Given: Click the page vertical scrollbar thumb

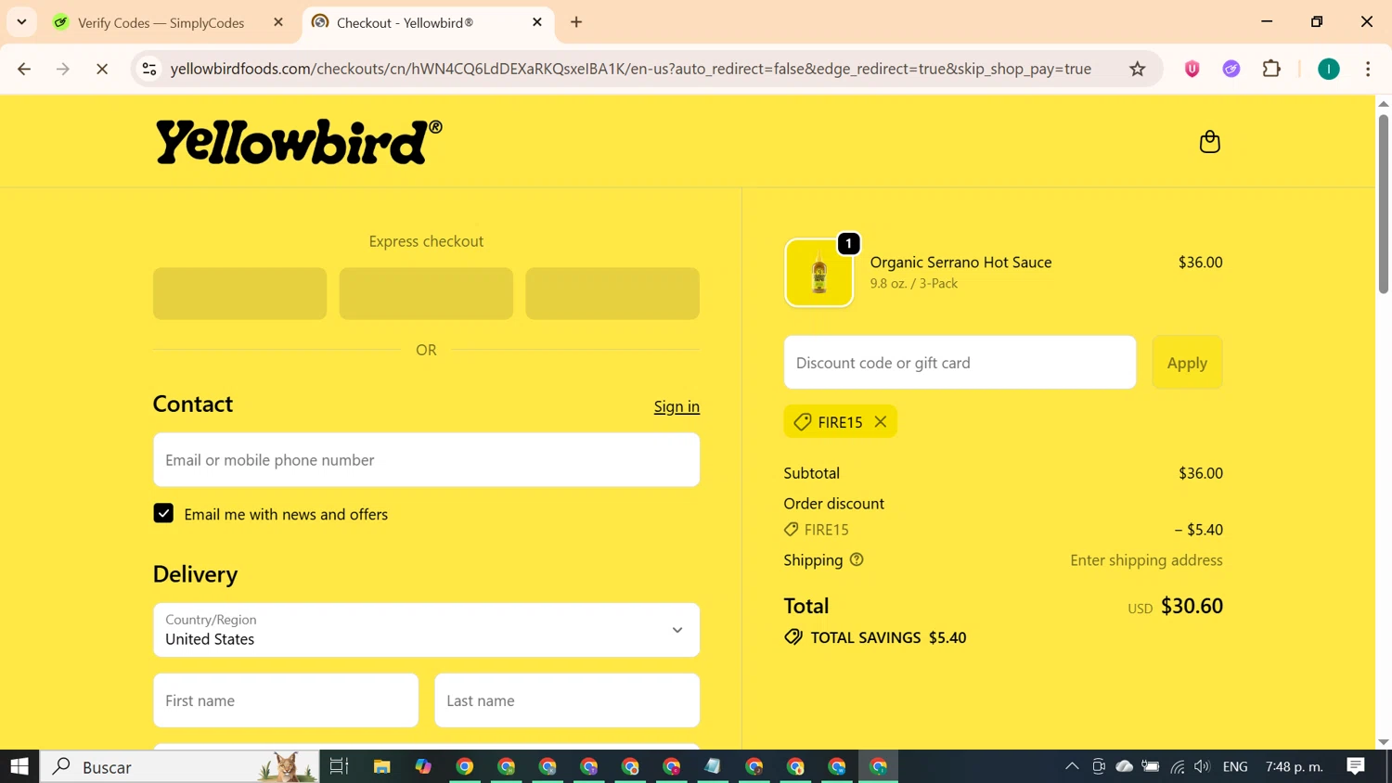Looking at the screenshot, I should pyautogui.click(x=1383, y=204).
